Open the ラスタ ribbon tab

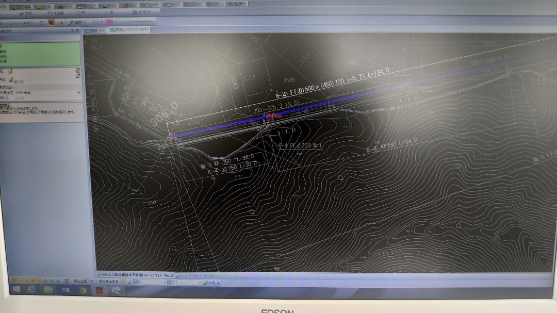tap(109, 6)
